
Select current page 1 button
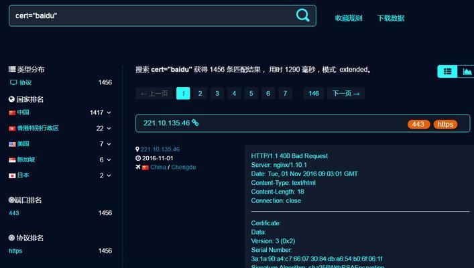183,93
